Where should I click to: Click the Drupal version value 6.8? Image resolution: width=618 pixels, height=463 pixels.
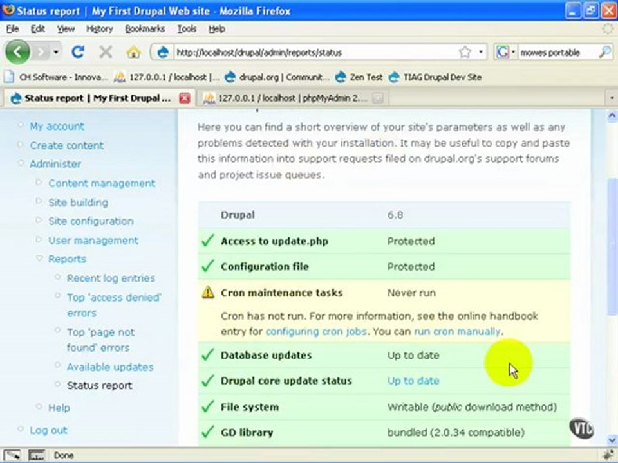(x=395, y=215)
